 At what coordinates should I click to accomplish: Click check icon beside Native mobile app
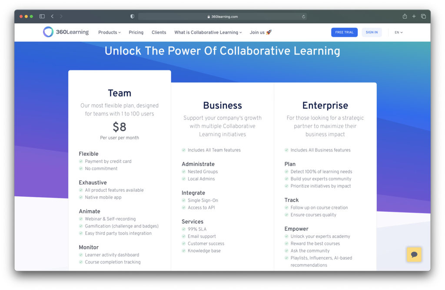pyautogui.click(x=81, y=197)
